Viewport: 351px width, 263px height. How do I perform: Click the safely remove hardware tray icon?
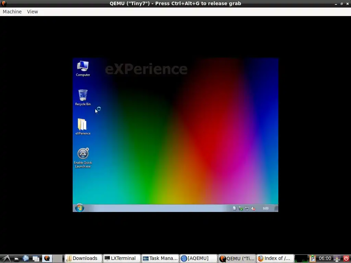point(241,209)
